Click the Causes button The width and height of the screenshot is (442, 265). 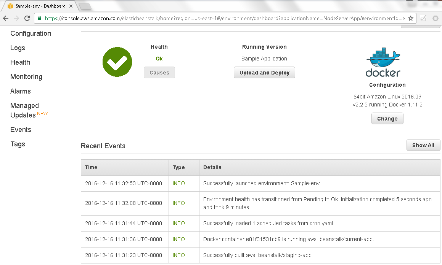(159, 73)
